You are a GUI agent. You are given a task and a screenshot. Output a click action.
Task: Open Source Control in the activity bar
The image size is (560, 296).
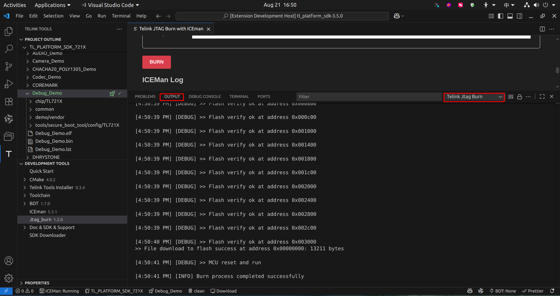(x=8, y=66)
